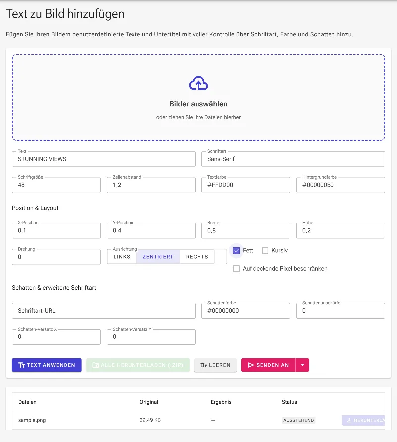Focus the Text field STUNNING VIEWS

104,159
